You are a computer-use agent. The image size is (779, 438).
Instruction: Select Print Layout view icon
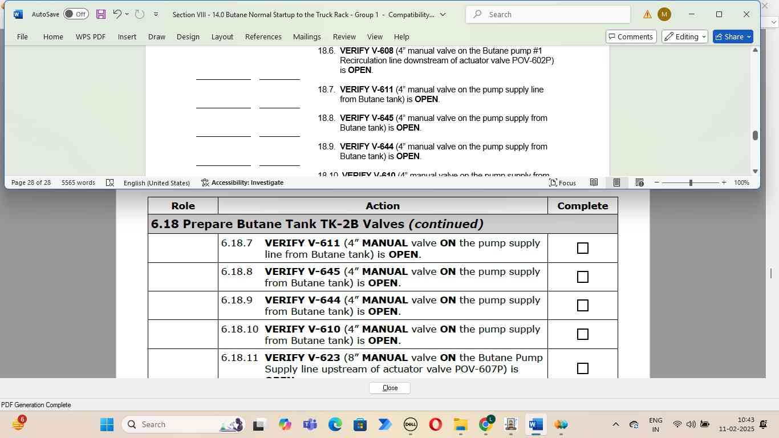[x=616, y=182]
